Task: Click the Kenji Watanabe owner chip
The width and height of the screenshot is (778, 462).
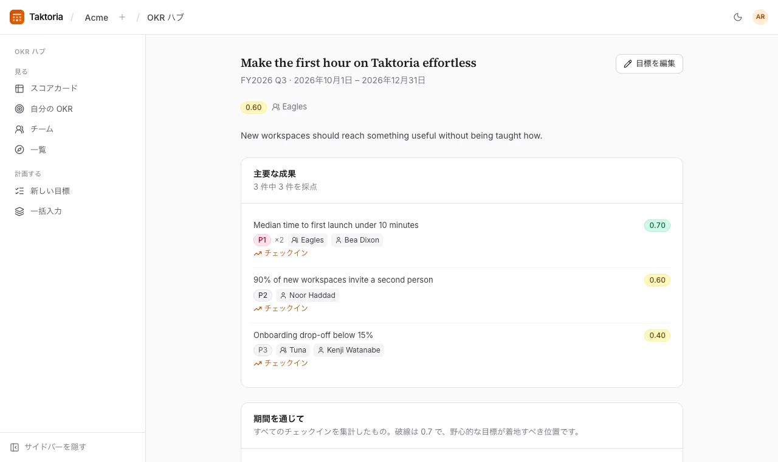Action: click(x=349, y=350)
